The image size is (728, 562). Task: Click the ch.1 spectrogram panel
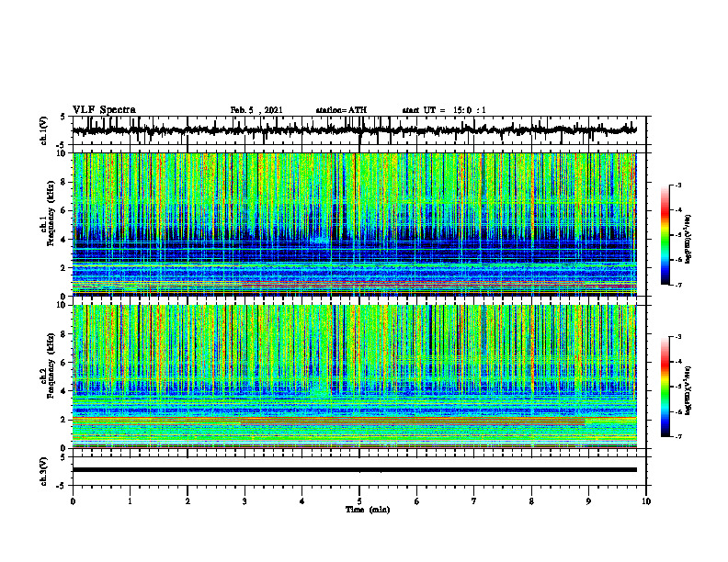tap(354, 224)
